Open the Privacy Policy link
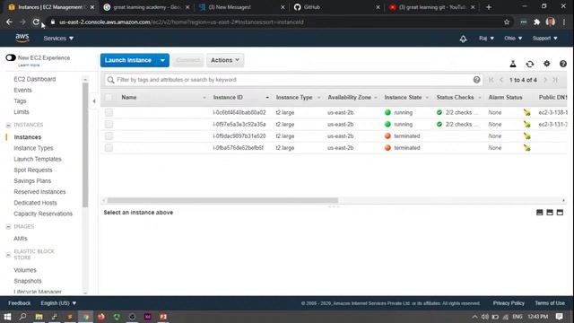Image resolution: width=574 pixels, height=323 pixels. click(509, 303)
